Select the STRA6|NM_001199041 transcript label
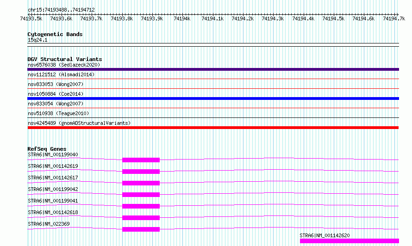This screenshot has height=246, width=412. 53,201
